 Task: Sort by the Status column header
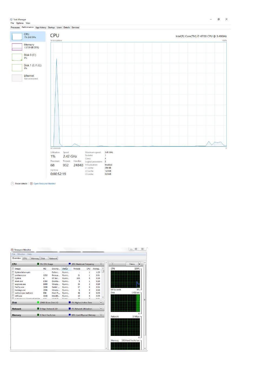[65, 269]
